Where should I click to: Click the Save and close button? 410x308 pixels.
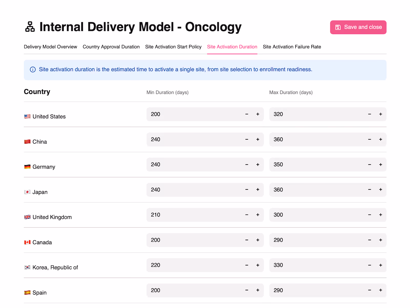click(x=358, y=27)
